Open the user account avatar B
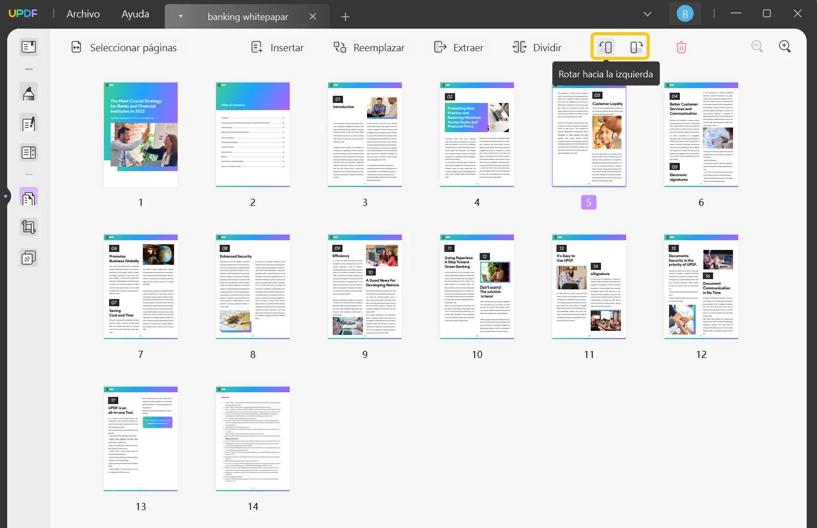 (x=685, y=14)
